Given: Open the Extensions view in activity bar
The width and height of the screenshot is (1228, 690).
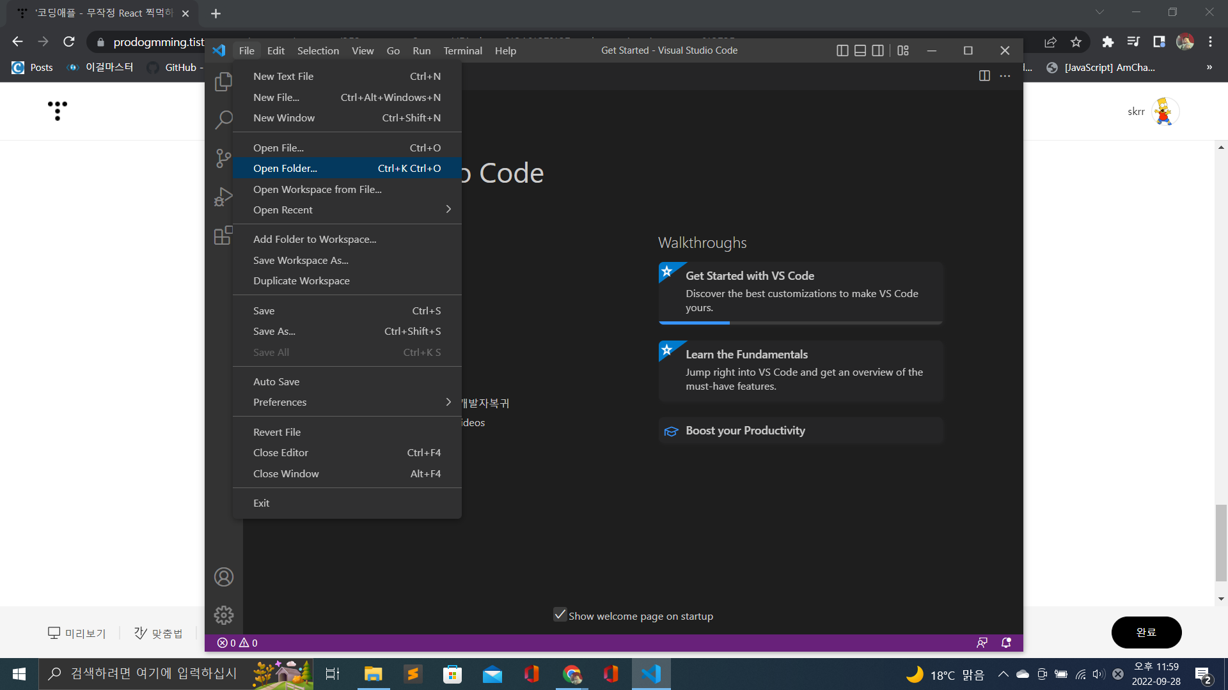Looking at the screenshot, I should (x=223, y=235).
